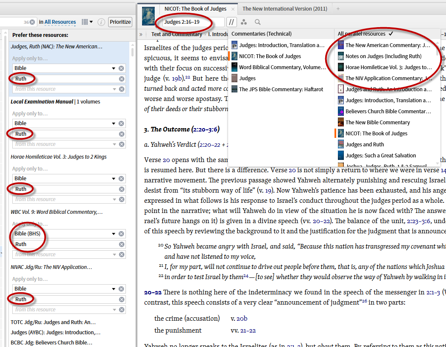Select Horae Homileticae Vol. 3 in parallel list

(x=385, y=67)
